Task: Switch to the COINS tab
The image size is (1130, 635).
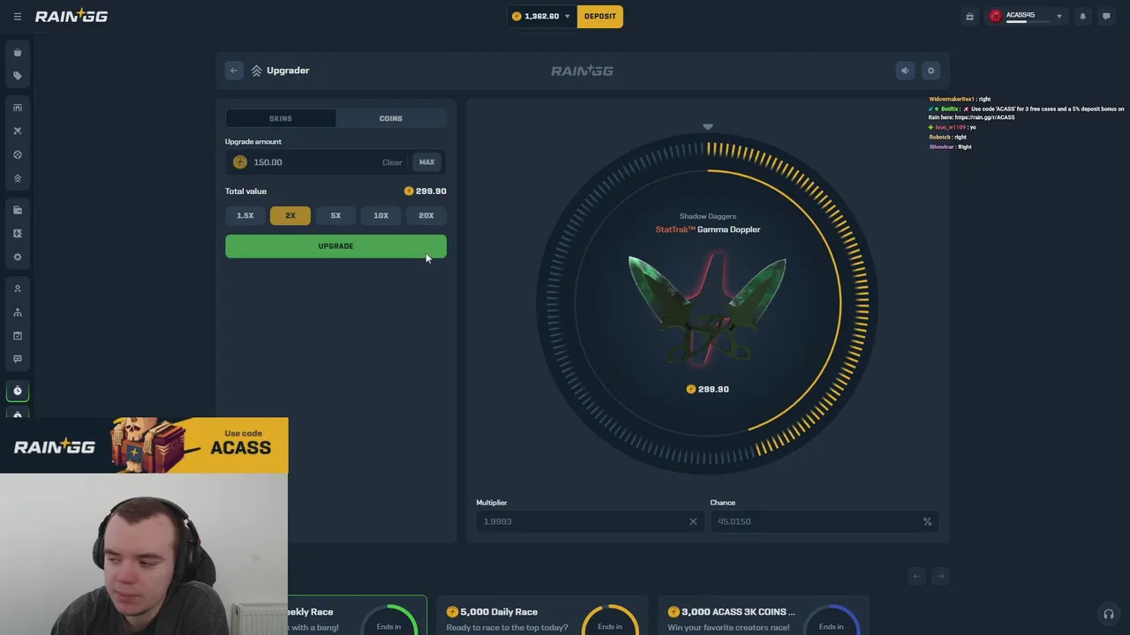Action: pyautogui.click(x=391, y=118)
